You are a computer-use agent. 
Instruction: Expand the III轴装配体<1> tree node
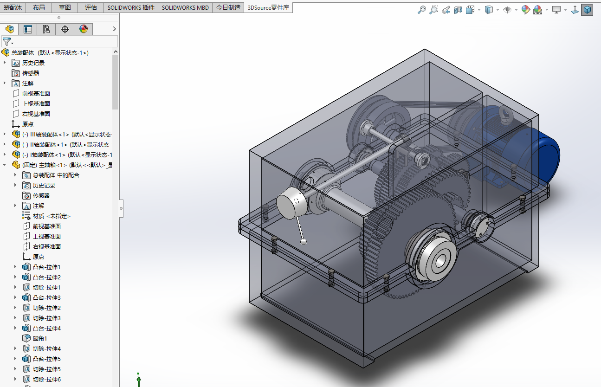5,134
